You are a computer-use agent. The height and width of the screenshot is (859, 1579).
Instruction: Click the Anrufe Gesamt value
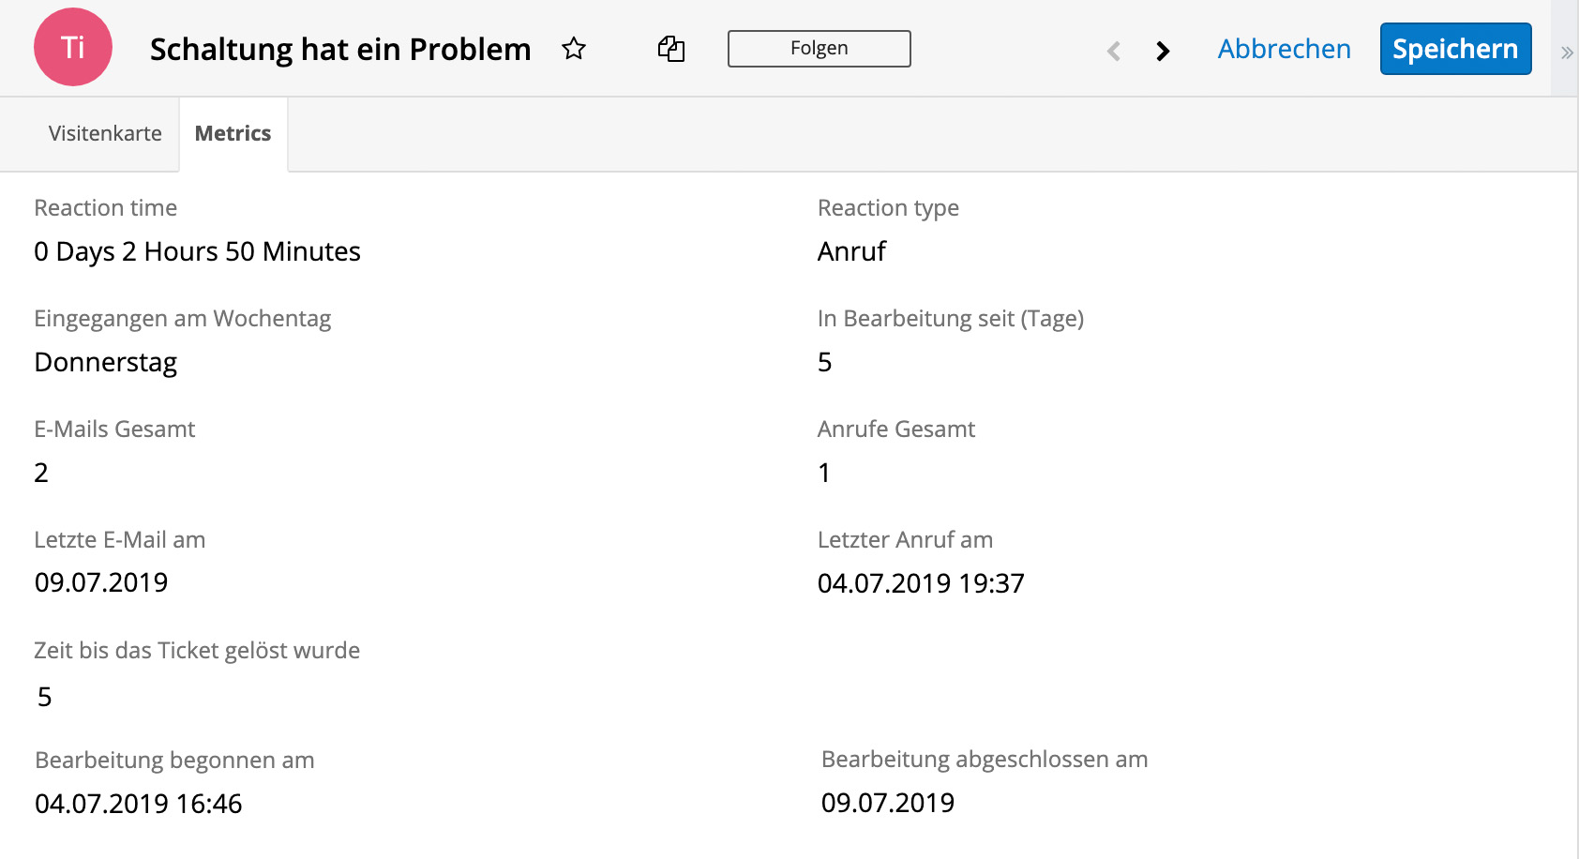(824, 473)
